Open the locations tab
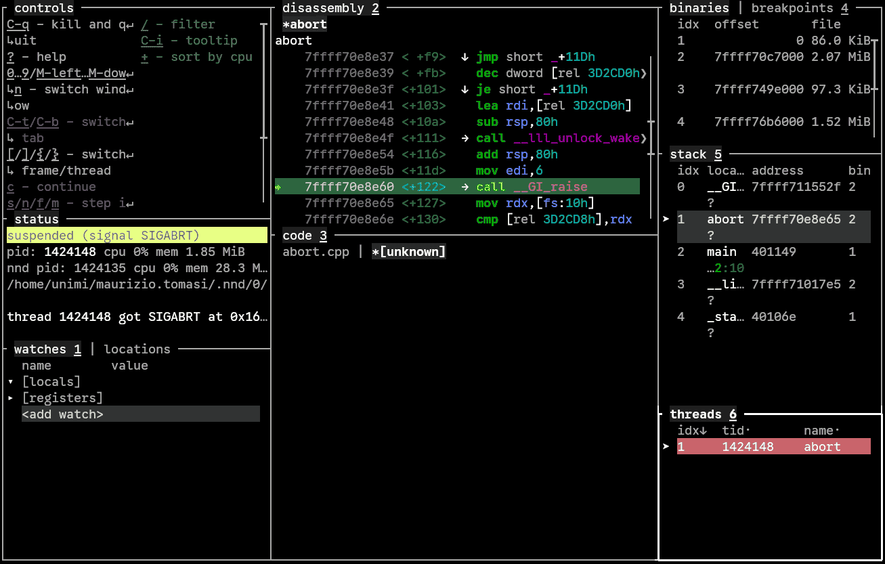 pos(137,349)
